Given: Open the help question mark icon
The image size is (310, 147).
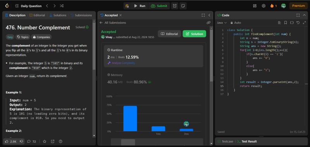Looking at the screenshot, I should [x=61, y=142].
